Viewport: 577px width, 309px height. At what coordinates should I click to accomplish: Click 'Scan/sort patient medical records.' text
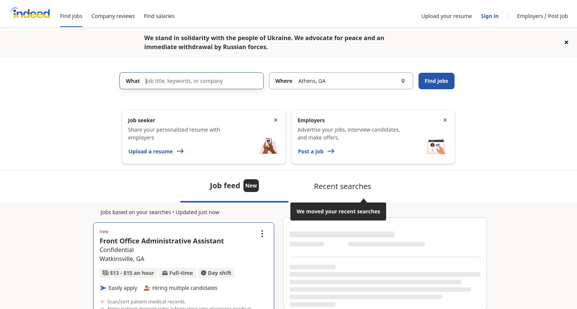click(147, 301)
